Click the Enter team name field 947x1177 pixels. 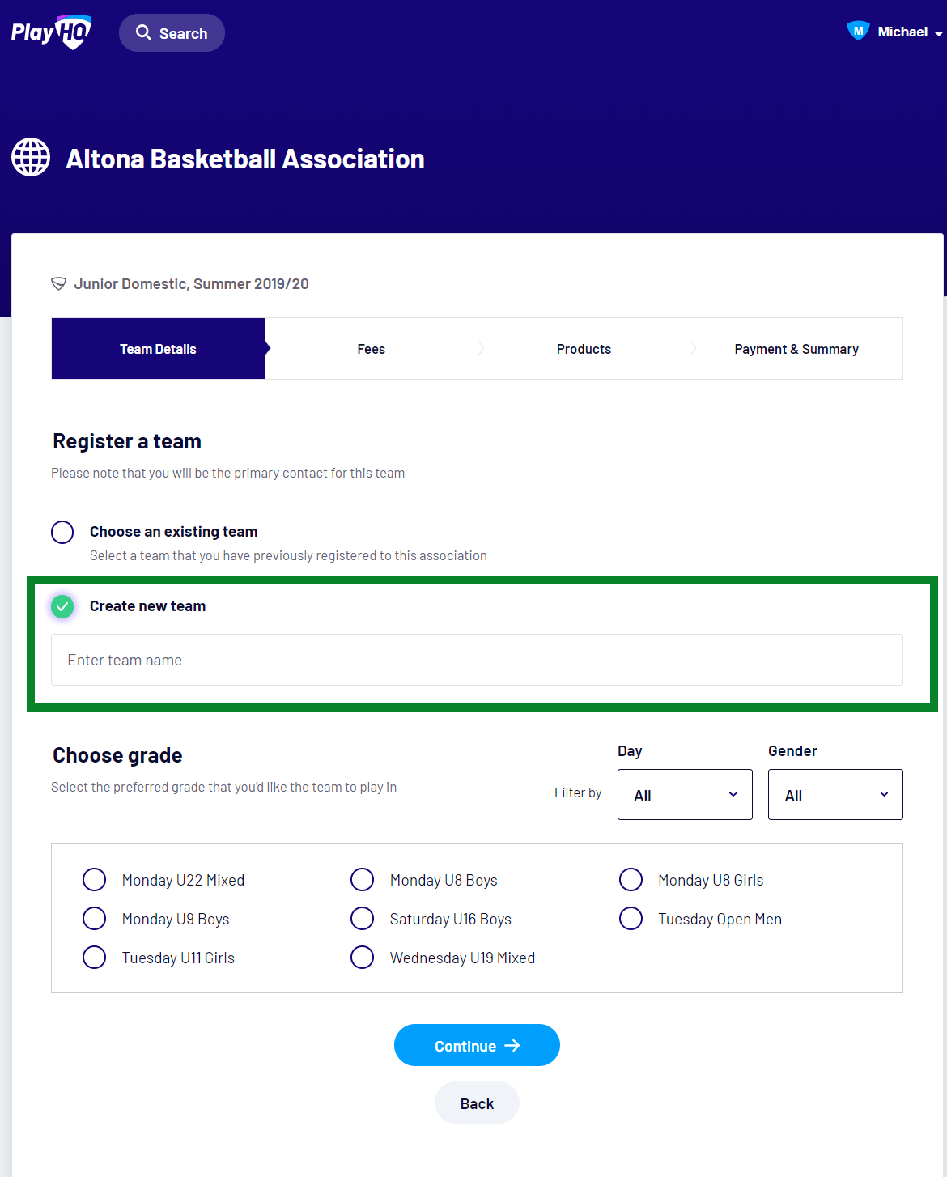pyautogui.click(x=477, y=660)
